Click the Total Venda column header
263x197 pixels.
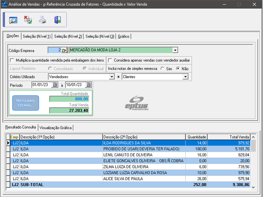tap(229, 137)
